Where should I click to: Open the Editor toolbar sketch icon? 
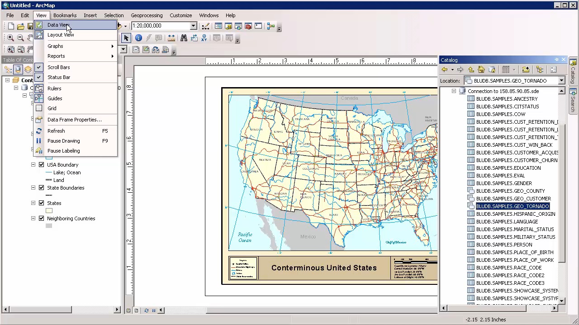click(x=205, y=26)
